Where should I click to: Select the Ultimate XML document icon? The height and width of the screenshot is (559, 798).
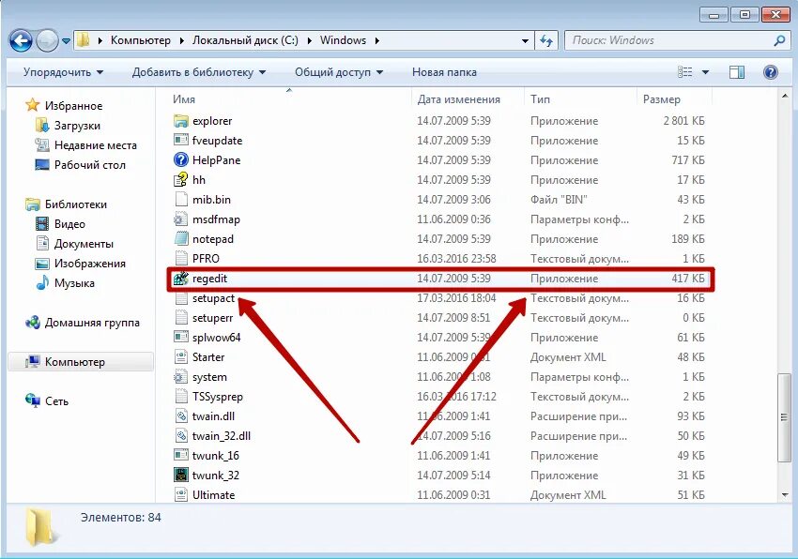[180, 495]
